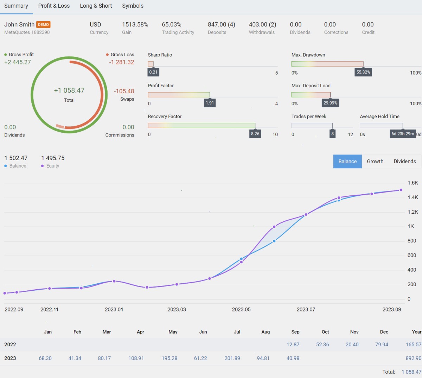Go to the Symbols tab
422x378 pixels.
point(133,6)
